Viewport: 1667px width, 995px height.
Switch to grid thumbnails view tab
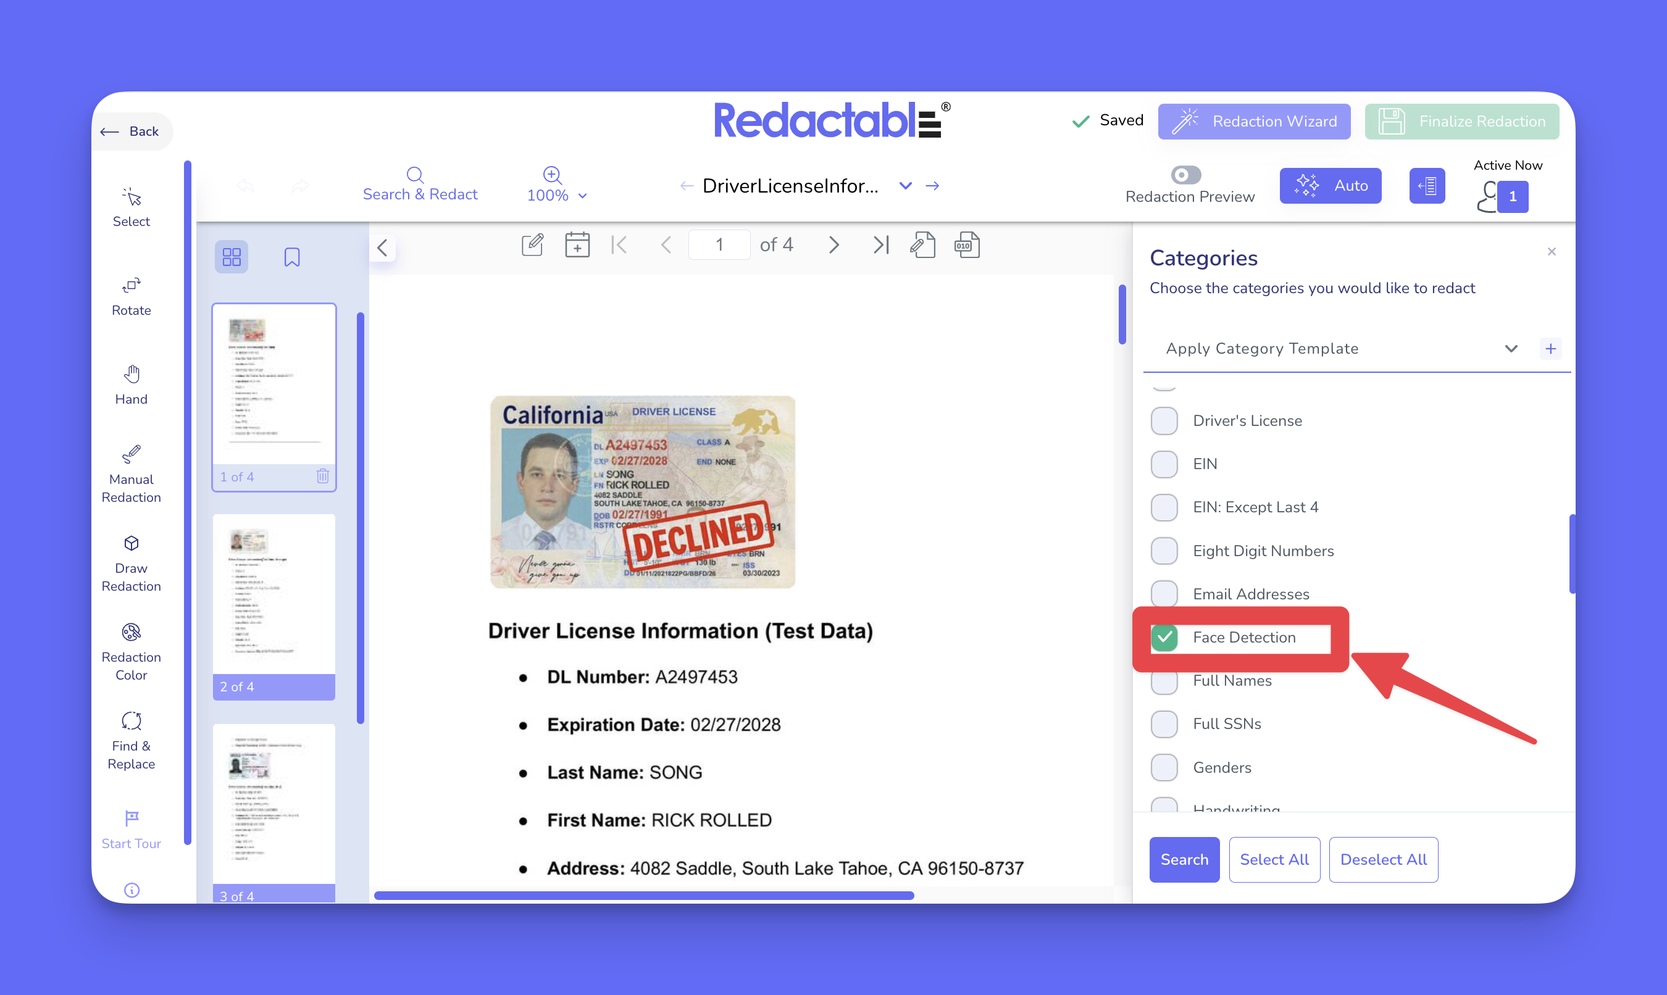(232, 257)
